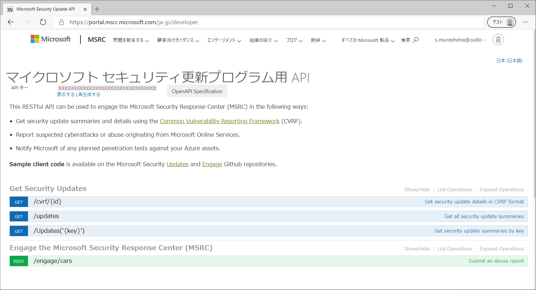
Task: Open the guest profile button
Action: click(x=502, y=22)
